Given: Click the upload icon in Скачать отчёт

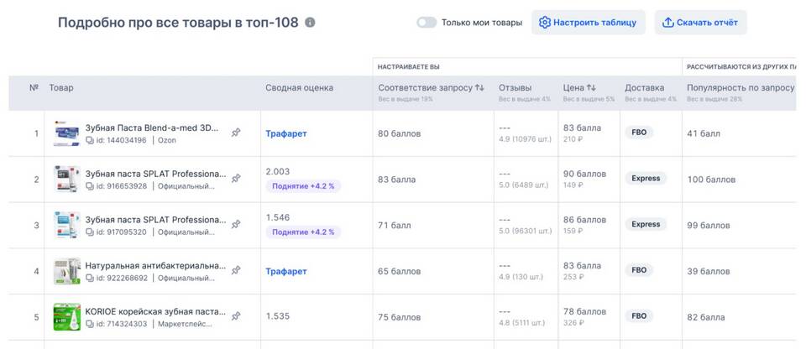Looking at the screenshot, I should (x=667, y=23).
